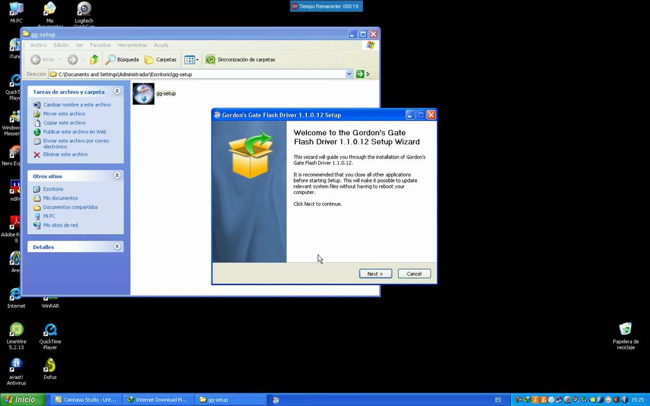Cancel the Gordon's Gate setup wizard

tap(414, 274)
